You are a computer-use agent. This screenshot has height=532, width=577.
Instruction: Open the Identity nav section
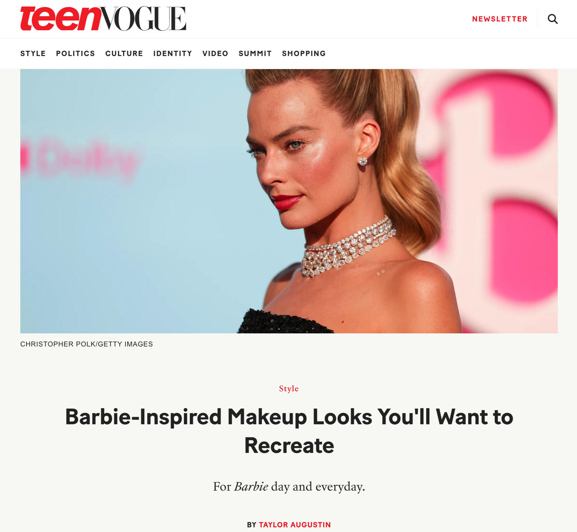coord(173,54)
